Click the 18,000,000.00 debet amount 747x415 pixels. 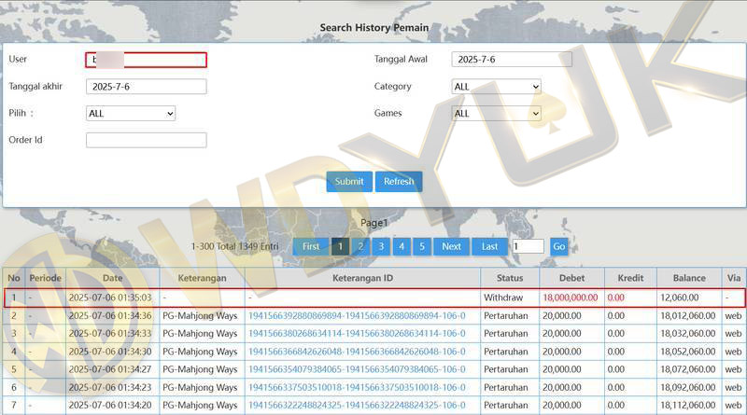570,297
